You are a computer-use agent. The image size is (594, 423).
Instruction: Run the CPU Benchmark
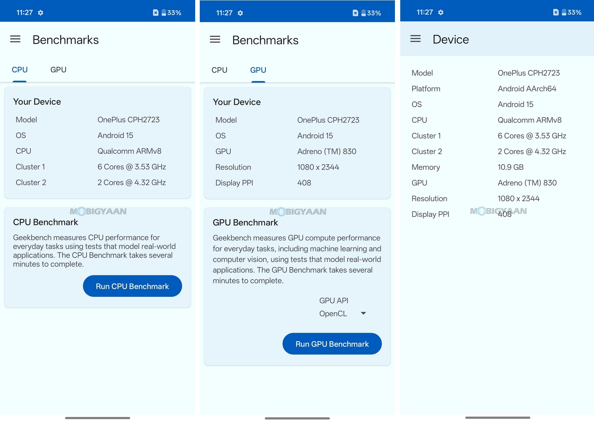[x=132, y=286]
